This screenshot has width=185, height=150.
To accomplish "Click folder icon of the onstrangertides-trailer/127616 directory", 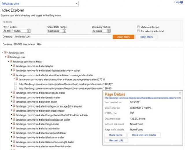I will point(17,79).
